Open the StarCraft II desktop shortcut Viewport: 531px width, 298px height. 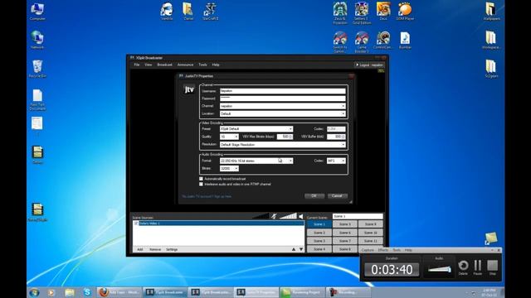pos(210,11)
